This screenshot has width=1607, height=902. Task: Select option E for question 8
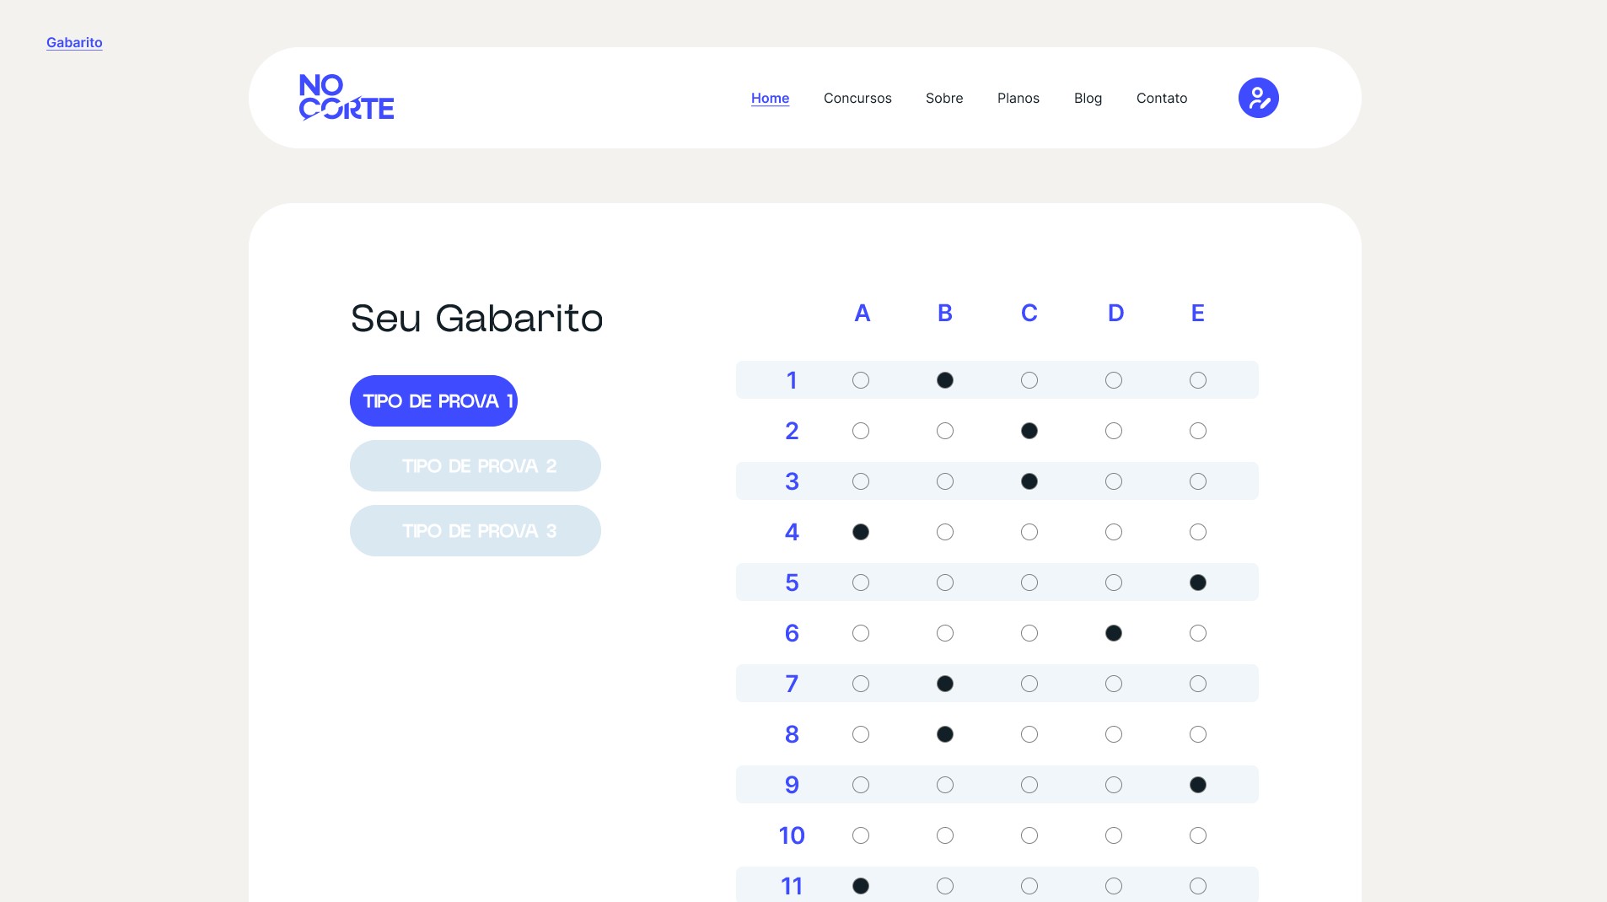(1197, 734)
